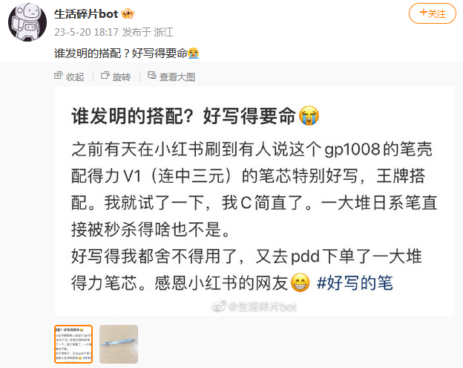Follow the account with +关注 button
463x368 pixels.
[x=433, y=13]
